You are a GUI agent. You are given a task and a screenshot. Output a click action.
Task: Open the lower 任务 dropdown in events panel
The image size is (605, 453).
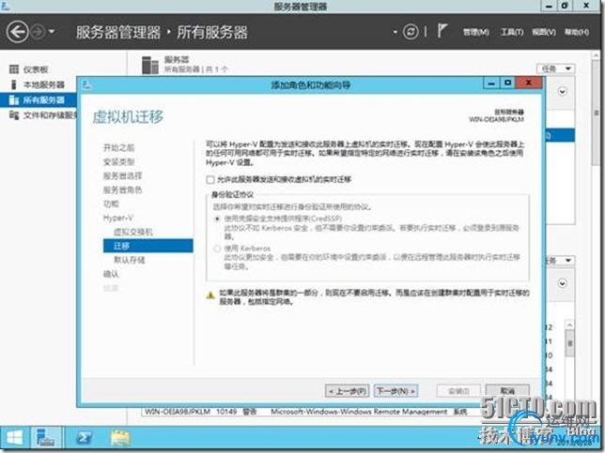point(560,261)
